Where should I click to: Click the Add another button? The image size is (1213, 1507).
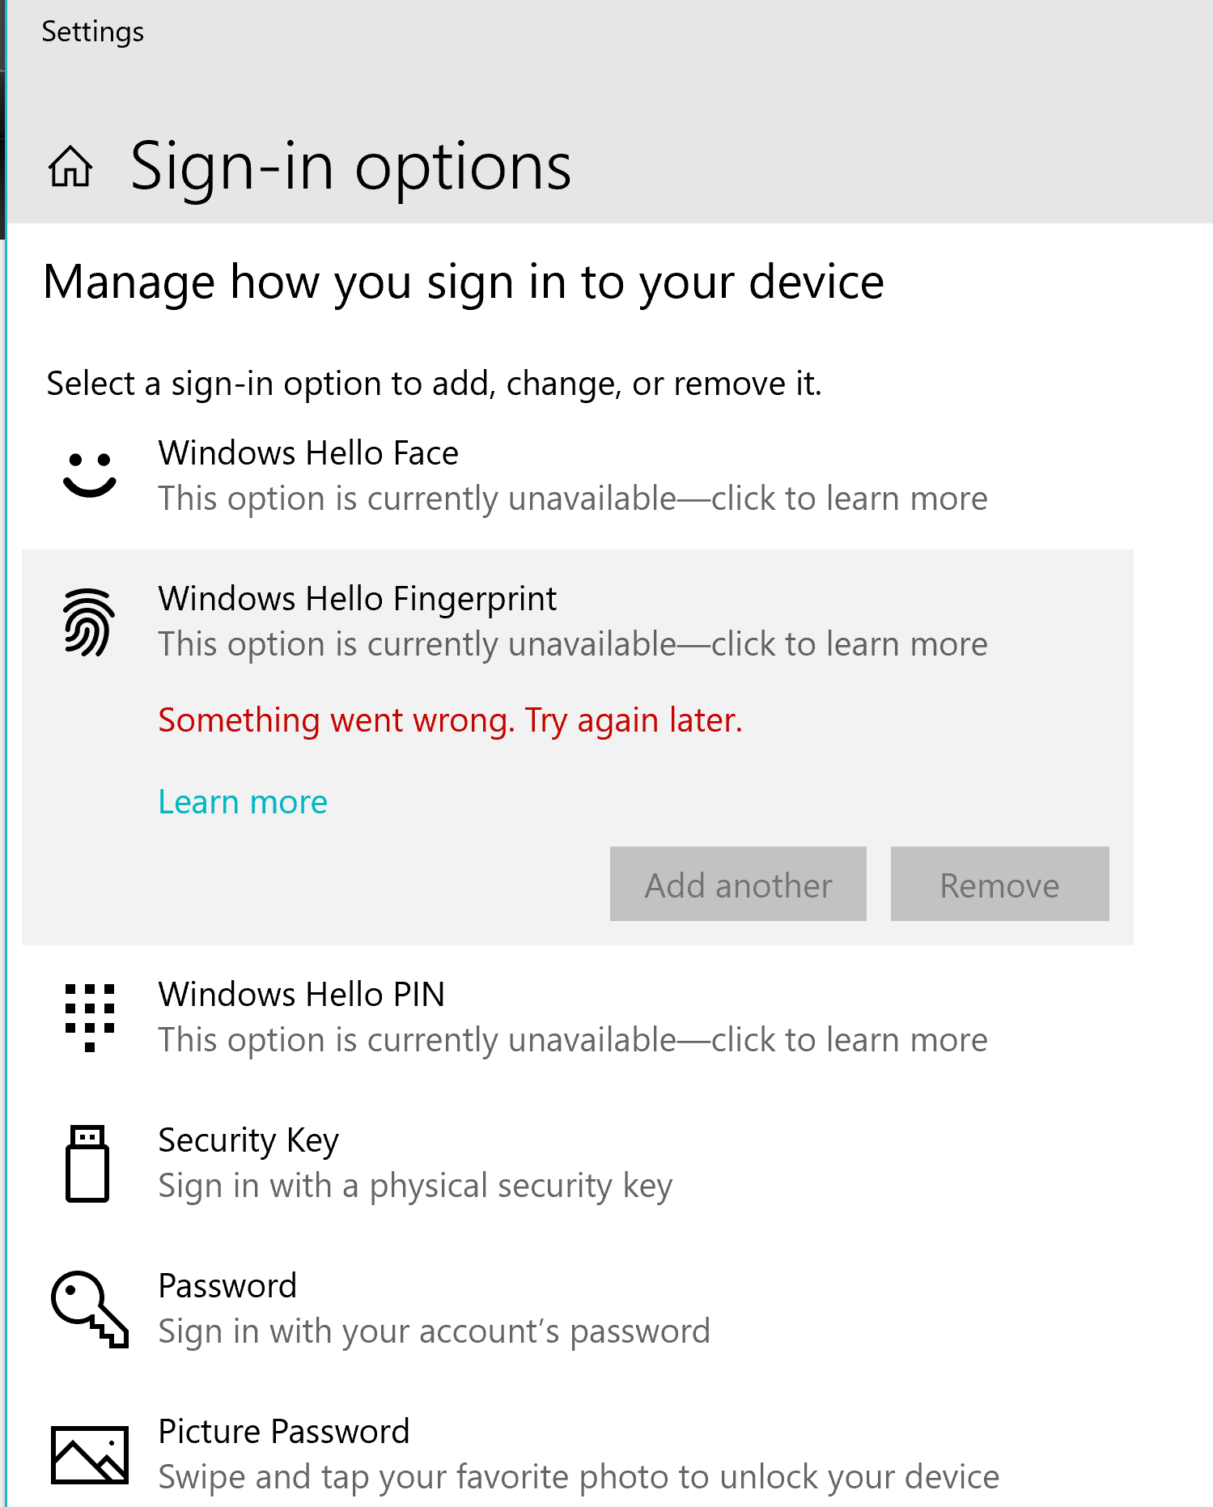click(737, 885)
